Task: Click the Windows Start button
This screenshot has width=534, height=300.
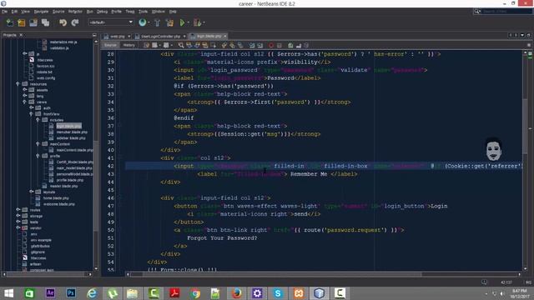Action: [x=8, y=292]
